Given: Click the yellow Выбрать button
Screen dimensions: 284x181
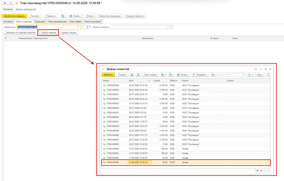Looking at the screenshot, I should [108, 74].
